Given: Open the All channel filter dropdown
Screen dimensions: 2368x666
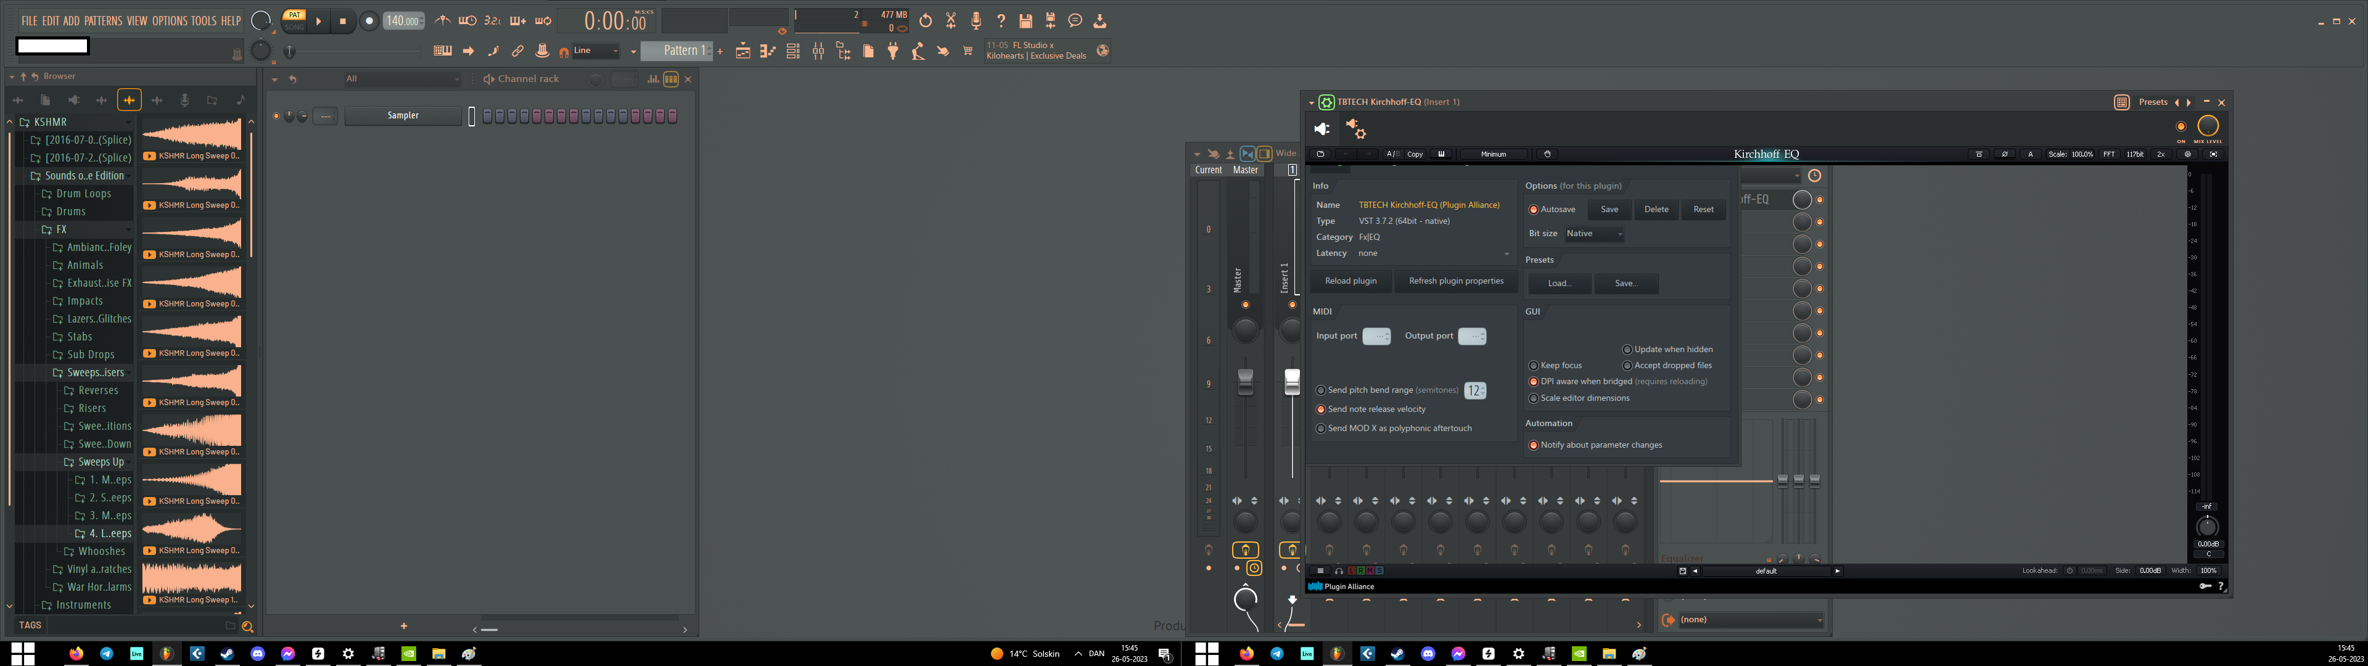Looking at the screenshot, I should (x=401, y=79).
